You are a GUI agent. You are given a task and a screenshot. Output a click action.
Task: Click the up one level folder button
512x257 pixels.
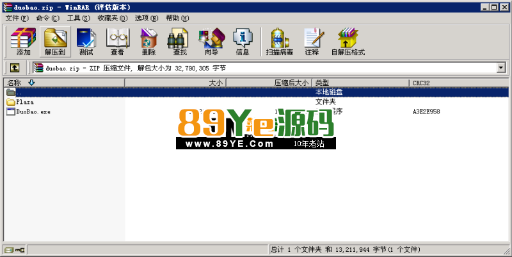pyautogui.click(x=14, y=67)
